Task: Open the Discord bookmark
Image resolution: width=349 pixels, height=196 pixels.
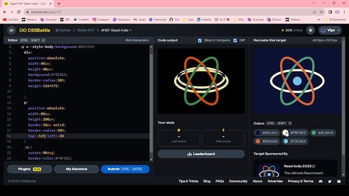Action: pos(274,20)
